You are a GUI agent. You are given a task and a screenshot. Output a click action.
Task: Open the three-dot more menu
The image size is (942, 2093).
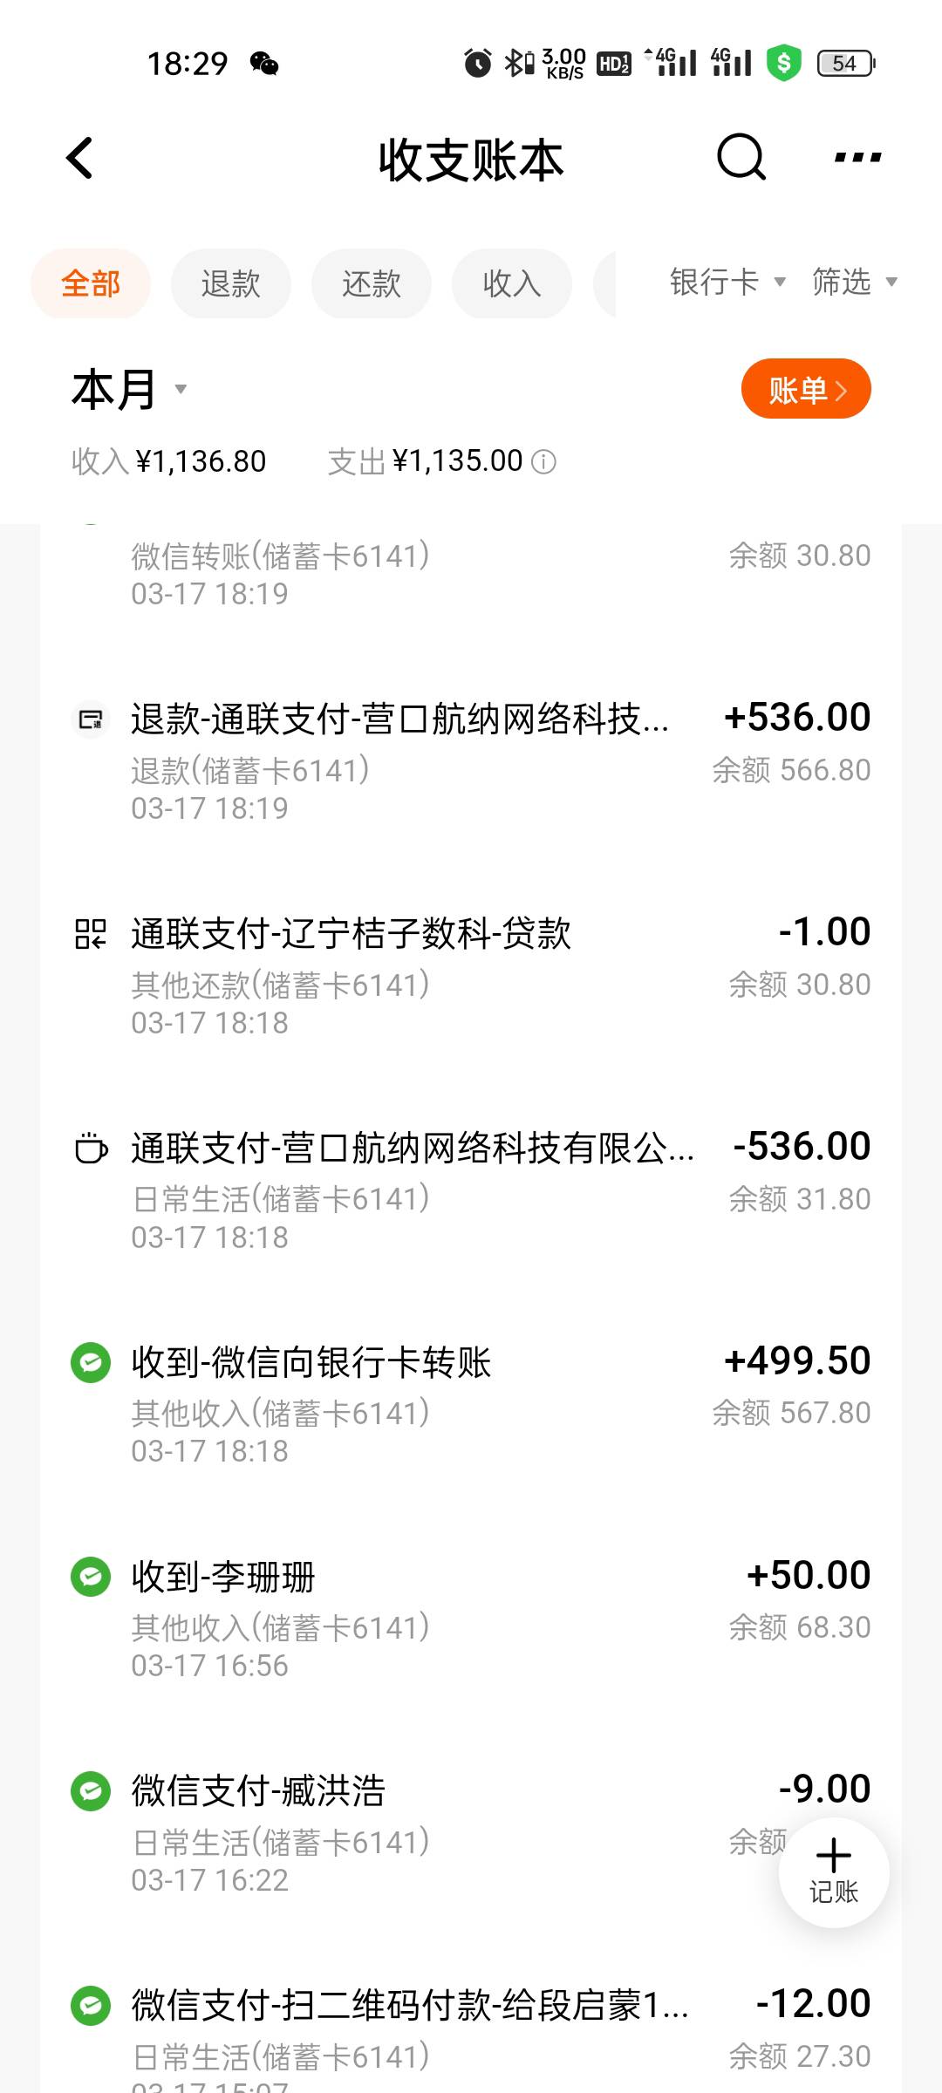(x=857, y=158)
